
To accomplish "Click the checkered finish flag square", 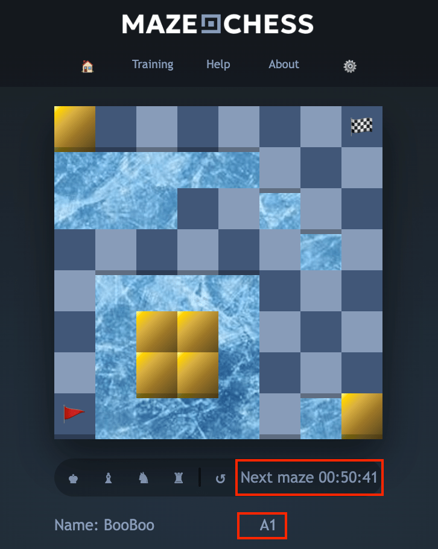I will (x=361, y=127).
